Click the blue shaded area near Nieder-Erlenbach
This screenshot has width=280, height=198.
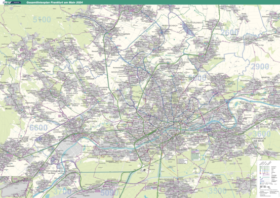(x=188, y=29)
